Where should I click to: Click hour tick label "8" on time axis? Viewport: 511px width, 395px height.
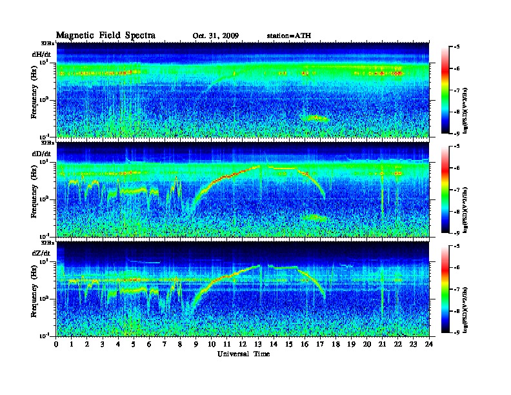pos(180,345)
